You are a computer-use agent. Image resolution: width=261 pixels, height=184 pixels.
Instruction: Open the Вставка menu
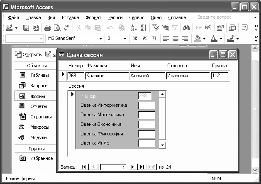70,17
